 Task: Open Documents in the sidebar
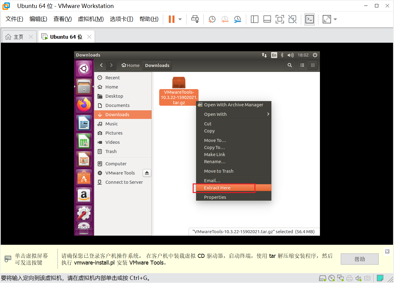(123, 105)
